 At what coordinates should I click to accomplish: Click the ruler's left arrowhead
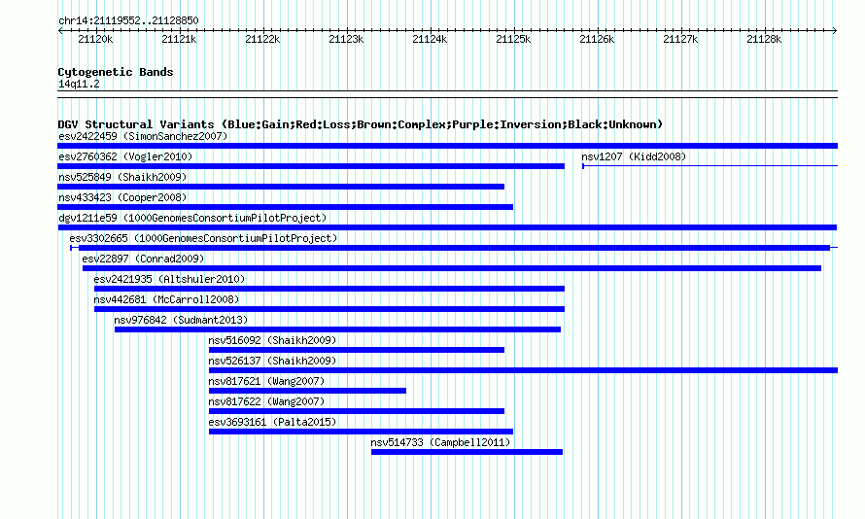(x=60, y=30)
